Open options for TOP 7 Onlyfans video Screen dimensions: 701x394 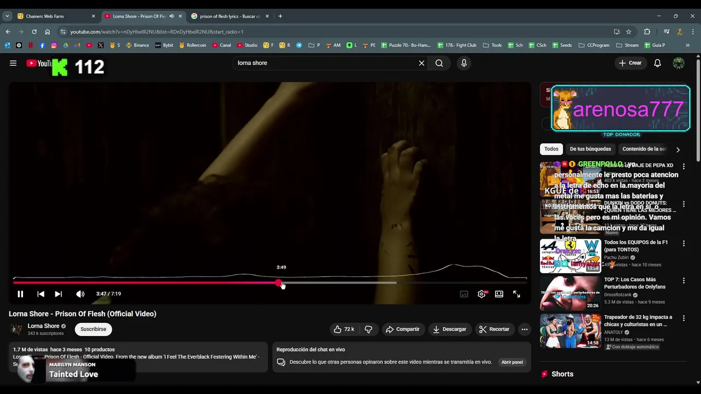coord(683,280)
